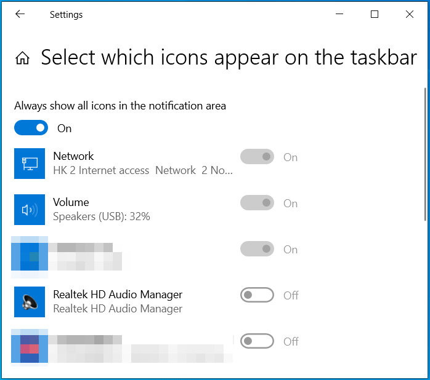Open Settings home via the house icon

(23, 58)
